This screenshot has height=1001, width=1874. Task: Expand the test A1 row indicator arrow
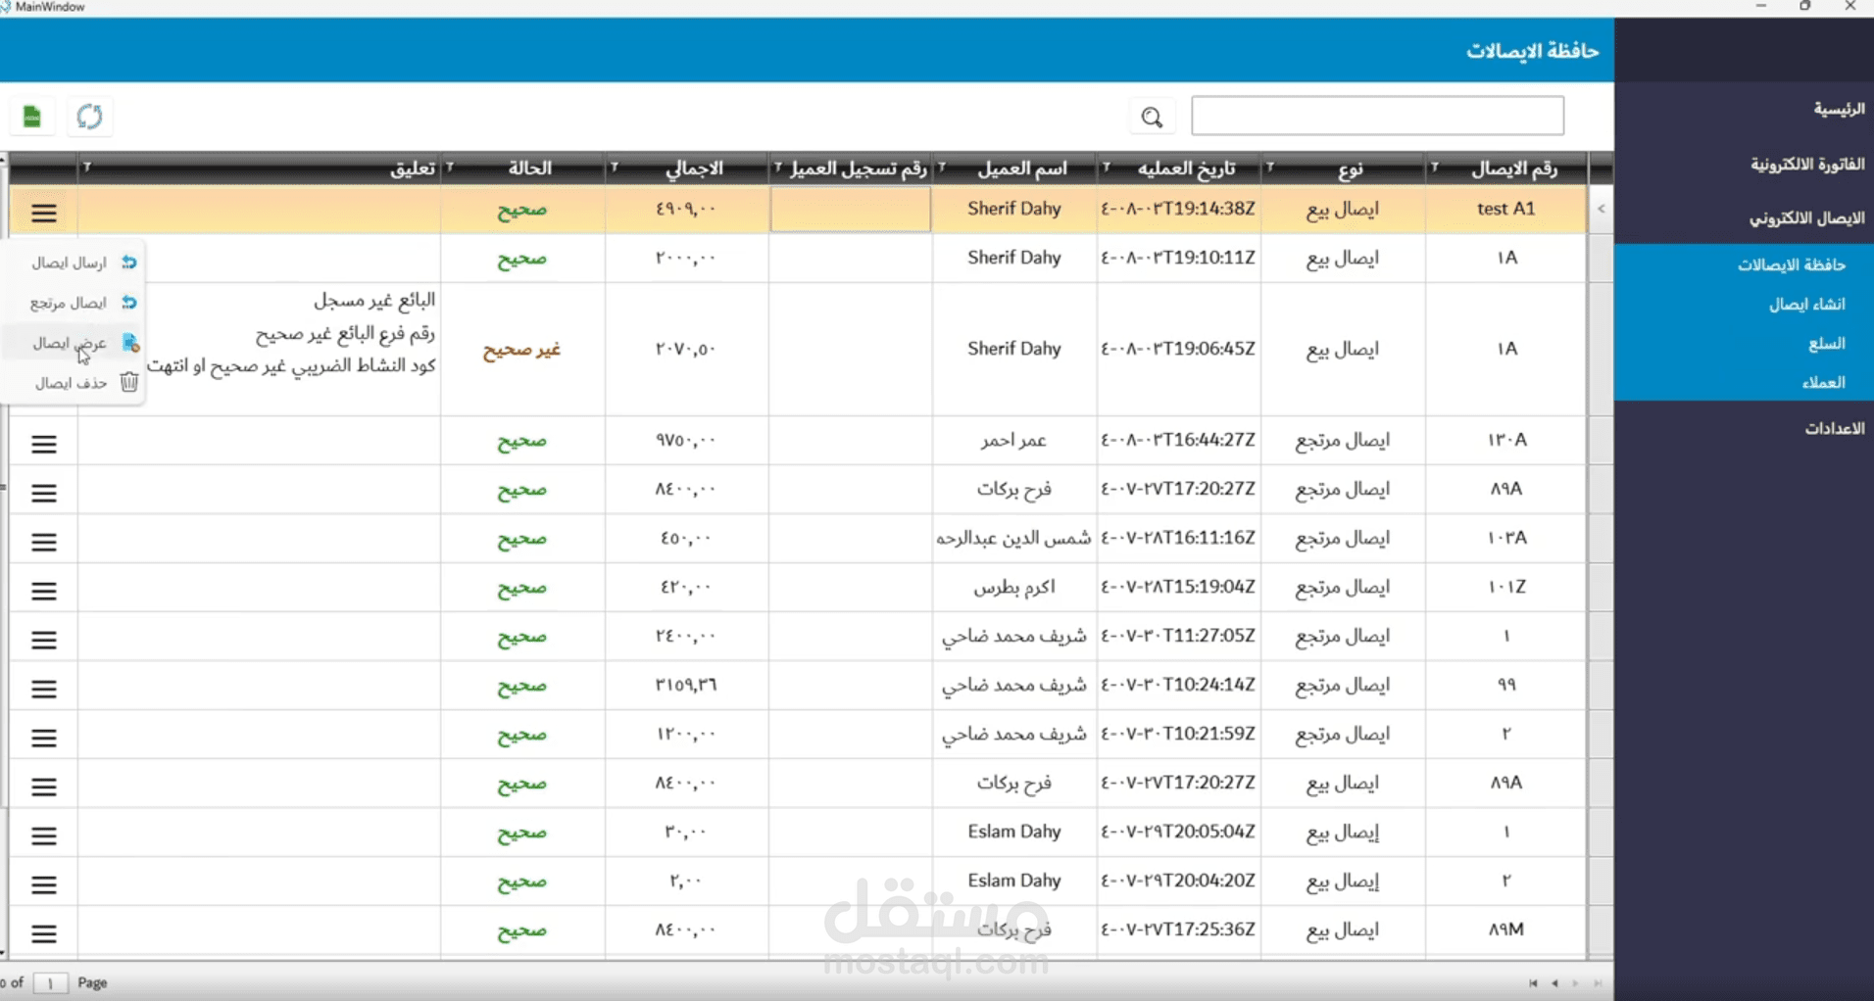[1601, 209]
